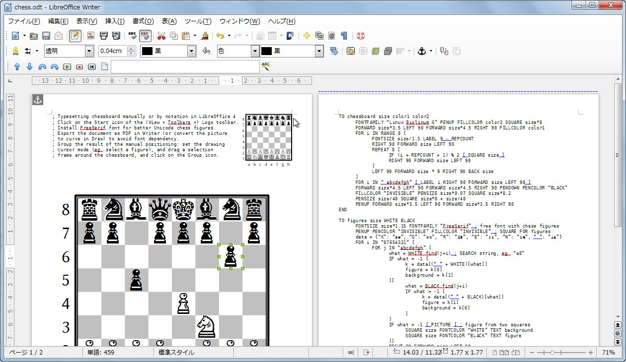This screenshot has width=626, height=362.
Task: Open the anchor type dropdown arrow
Action: click(431, 51)
